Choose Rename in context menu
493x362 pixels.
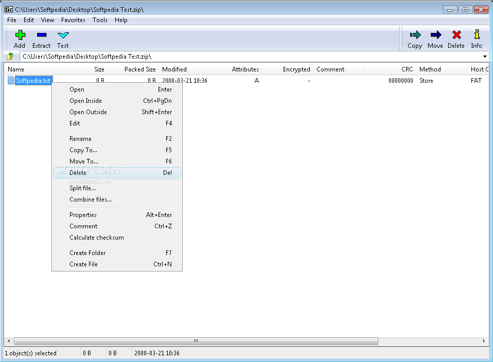click(117, 139)
